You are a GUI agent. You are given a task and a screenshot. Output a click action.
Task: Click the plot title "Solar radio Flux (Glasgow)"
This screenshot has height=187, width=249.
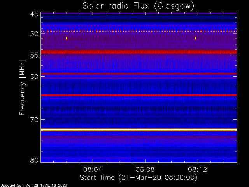(x=139, y=6)
